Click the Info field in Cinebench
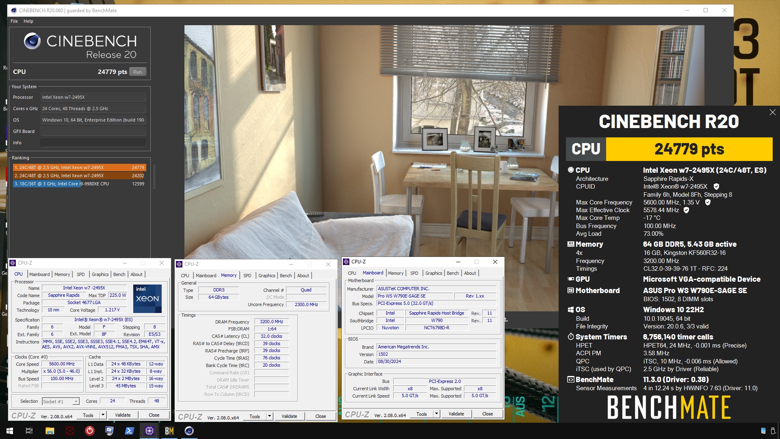The image size is (780, 439). pyautogui.click(x=93, y=143)
